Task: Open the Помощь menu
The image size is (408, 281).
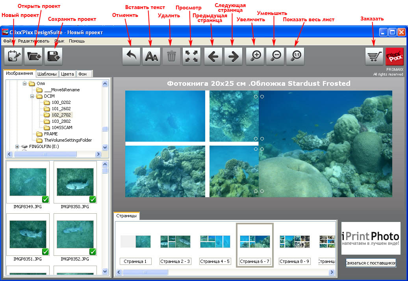Action: coord(77,41)
